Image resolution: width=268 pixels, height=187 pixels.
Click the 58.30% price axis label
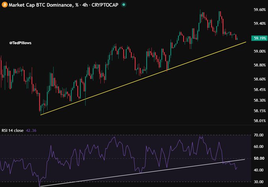pyautogui.click(x=260, y=100)
